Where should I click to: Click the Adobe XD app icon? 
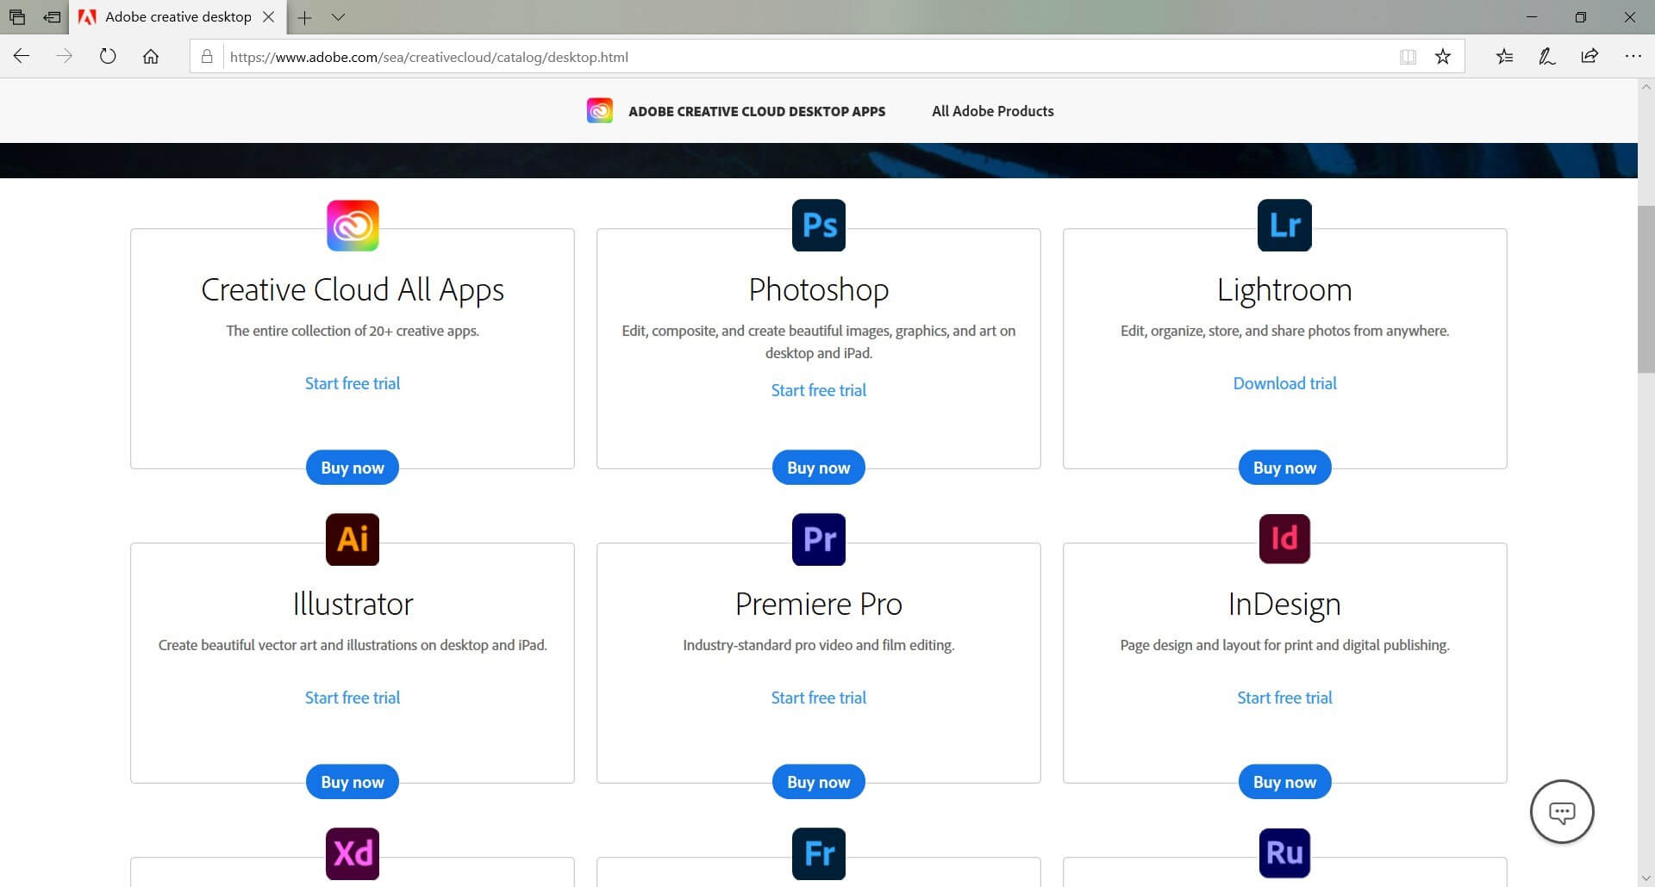(353, 853)
